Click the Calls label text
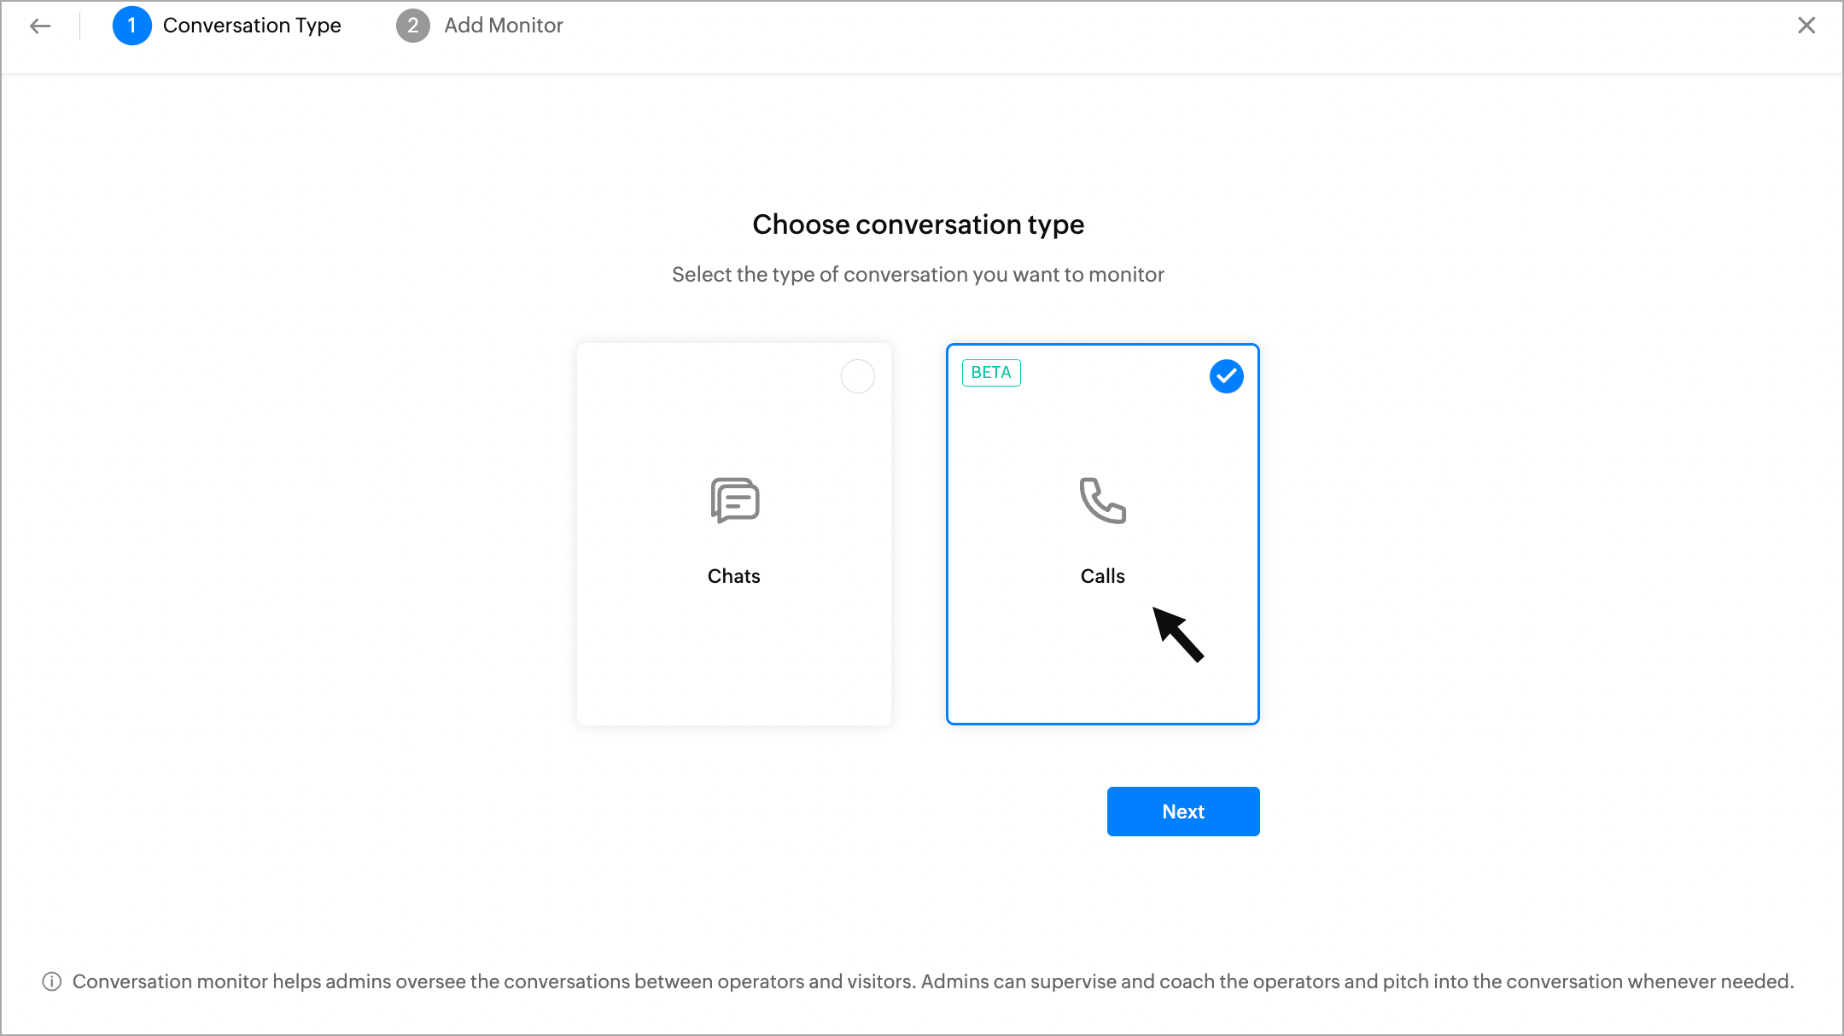1844x1036 pixels. click(x=1102, y=576)
